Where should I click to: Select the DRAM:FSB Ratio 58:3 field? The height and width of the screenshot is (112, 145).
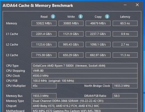[x=125, y=96]
